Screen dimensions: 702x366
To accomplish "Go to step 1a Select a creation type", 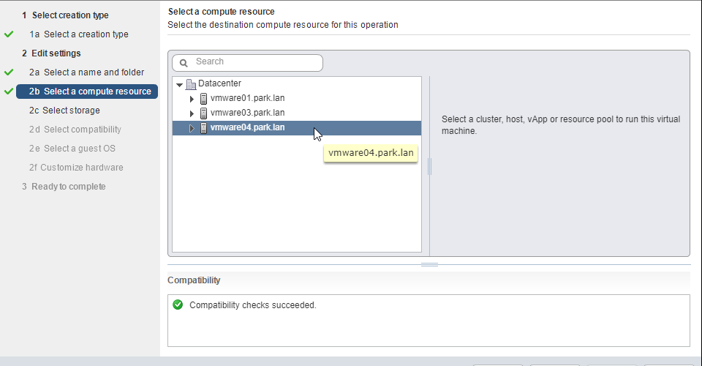I will click(79, 34).
